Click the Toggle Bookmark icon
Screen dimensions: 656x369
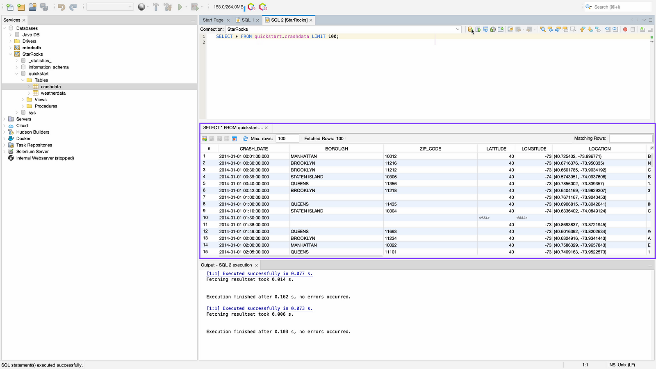point(598,29)
